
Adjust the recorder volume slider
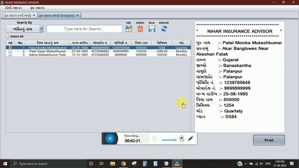pos(169,140)
